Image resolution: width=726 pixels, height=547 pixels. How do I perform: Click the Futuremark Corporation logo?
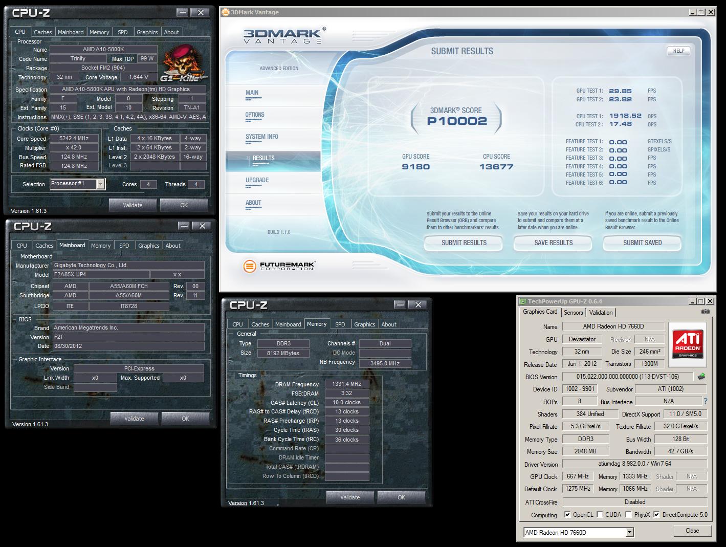(x=279, y=266)
